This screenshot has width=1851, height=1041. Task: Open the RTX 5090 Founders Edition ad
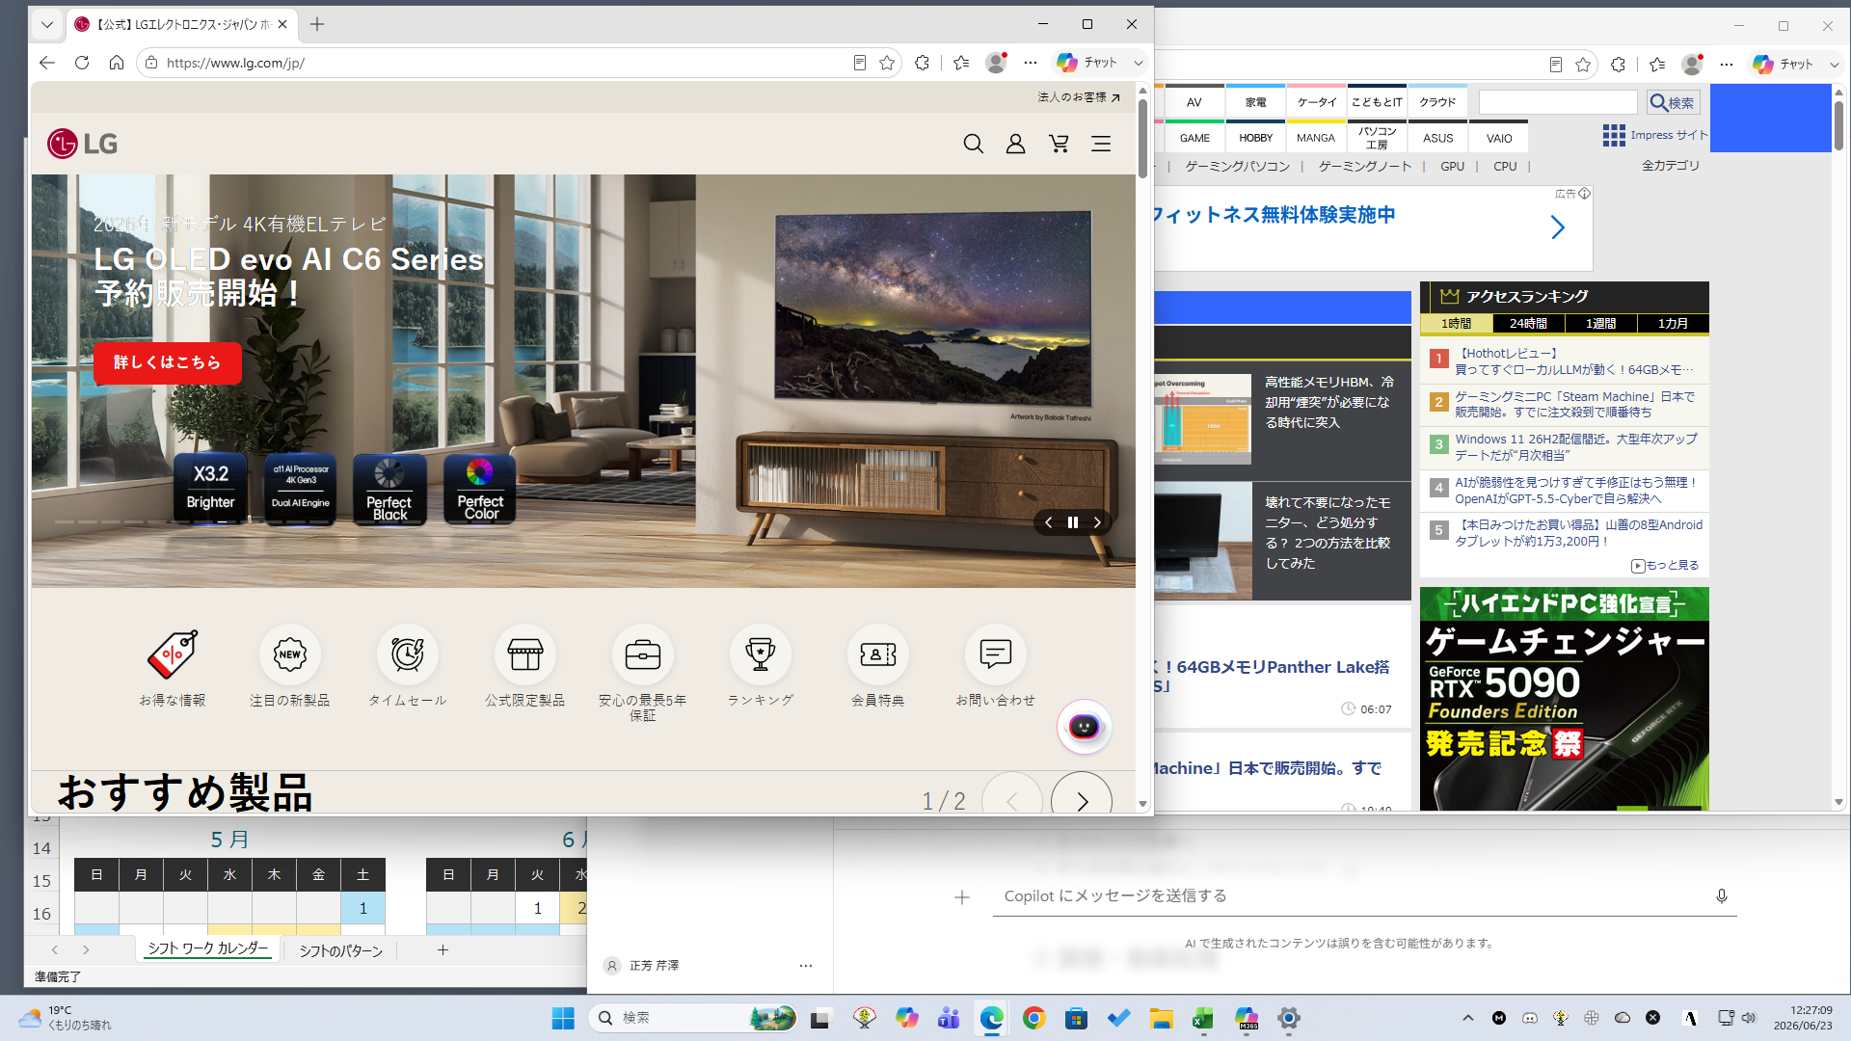click(x=1564, y=699)
